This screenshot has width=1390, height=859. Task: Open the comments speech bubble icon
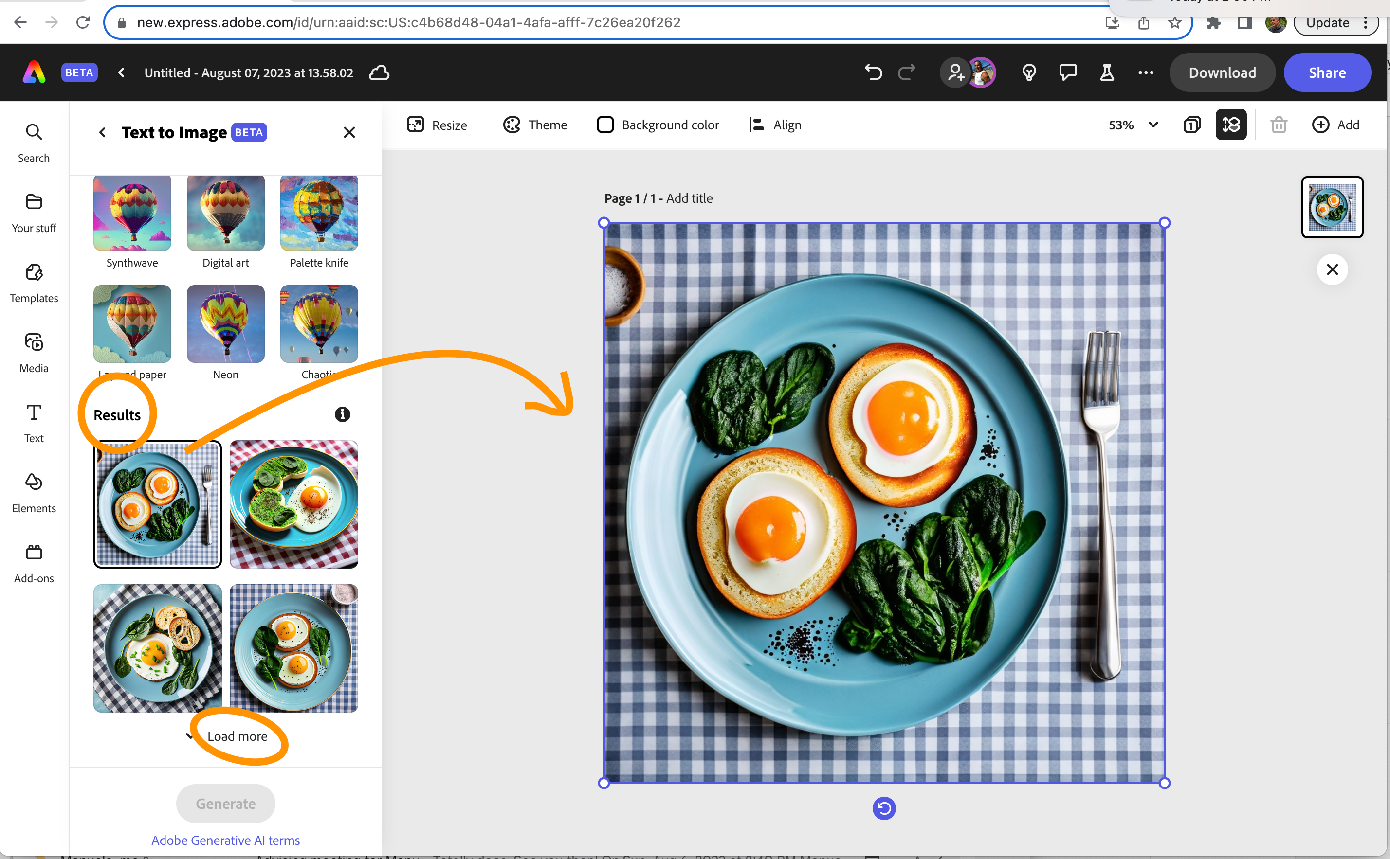[x=1068, y=73]
